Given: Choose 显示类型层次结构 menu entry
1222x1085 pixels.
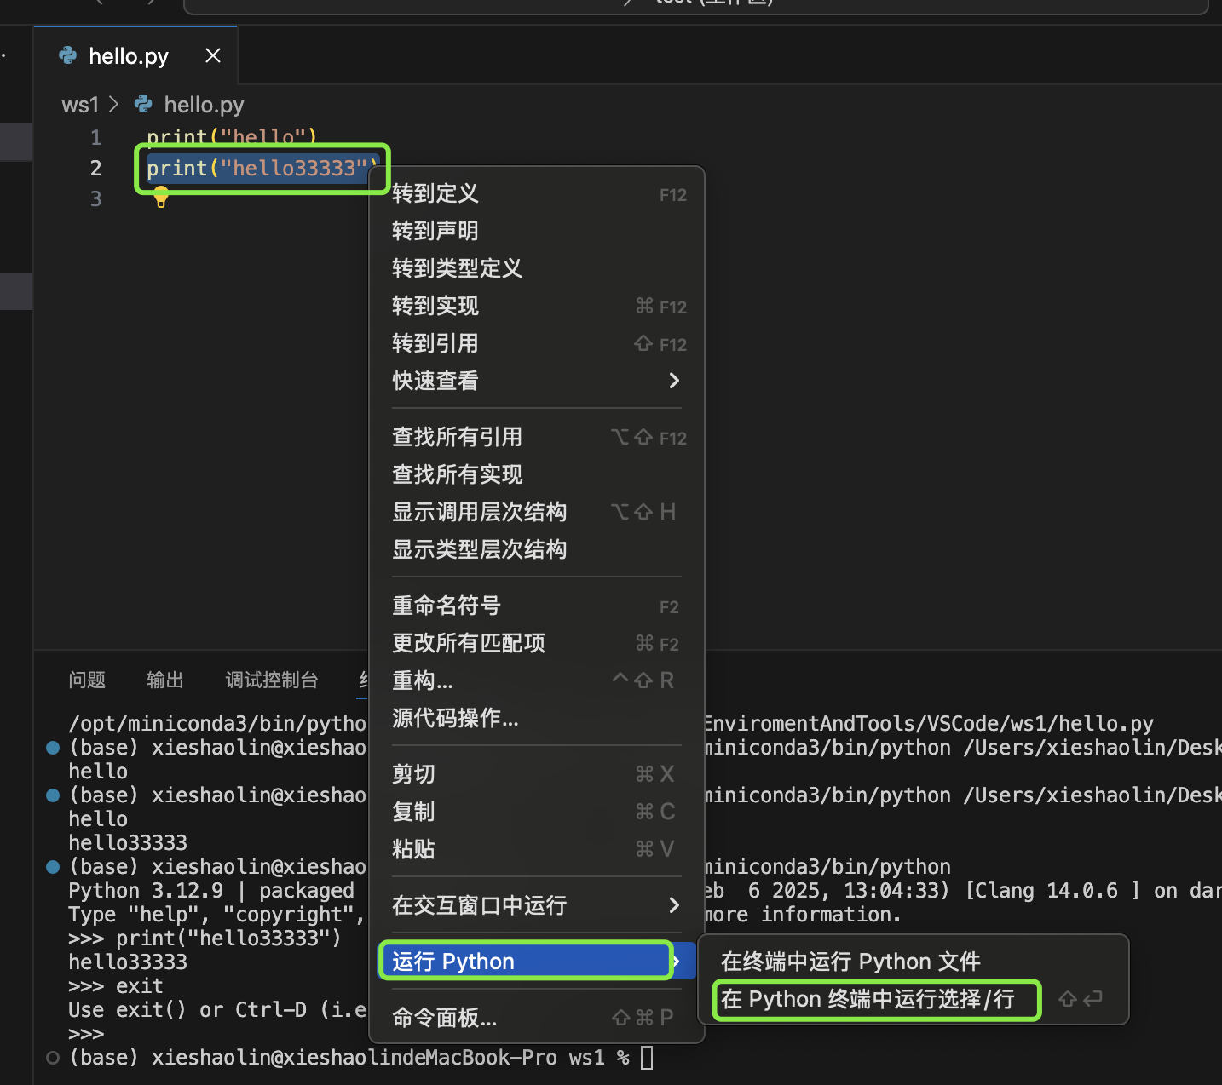Looking at the screenshot, I should click(x=539, y=549).
